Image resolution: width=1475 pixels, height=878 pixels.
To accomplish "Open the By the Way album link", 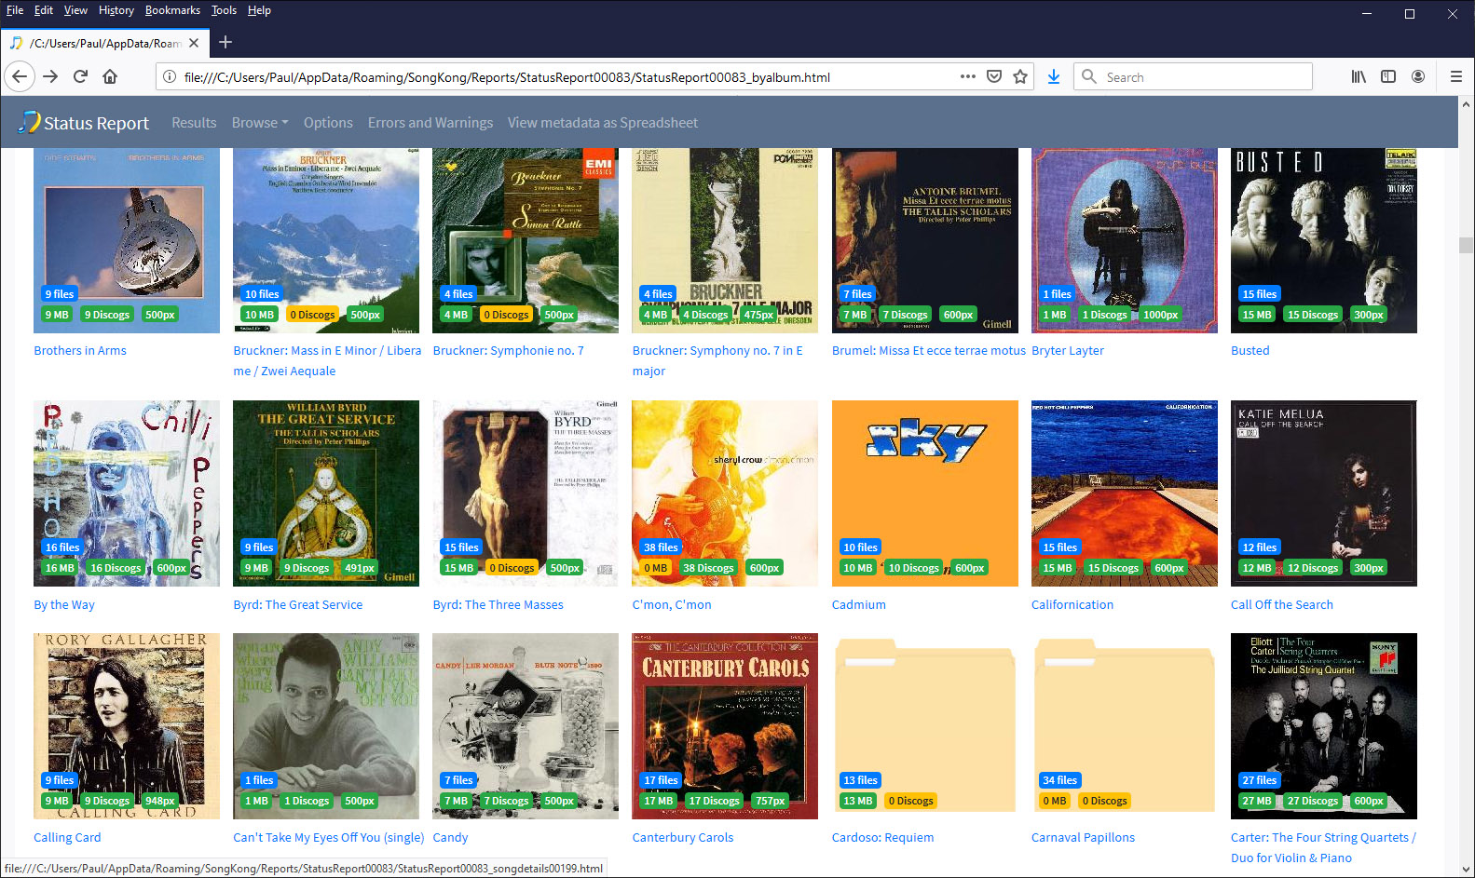I will (x=64, y=605).
